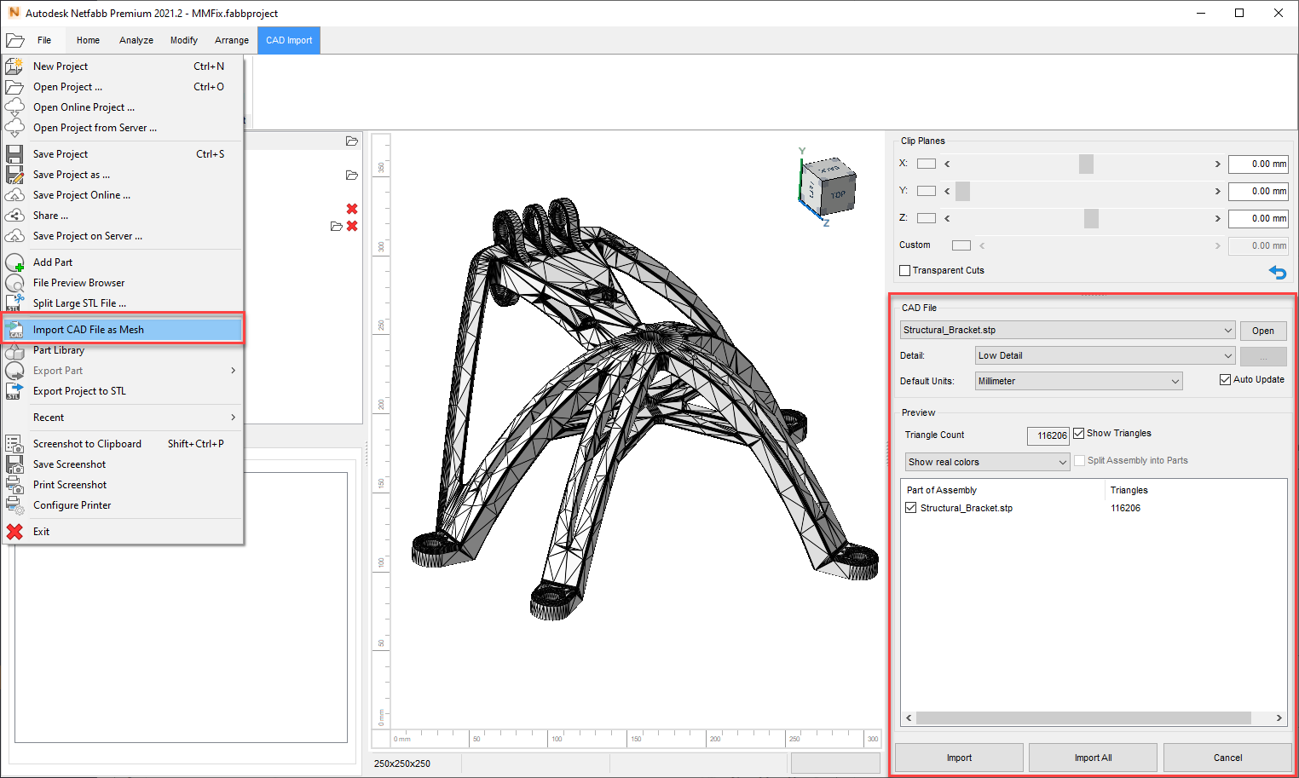Toggle the Y clip plane box

coord(927,191)
